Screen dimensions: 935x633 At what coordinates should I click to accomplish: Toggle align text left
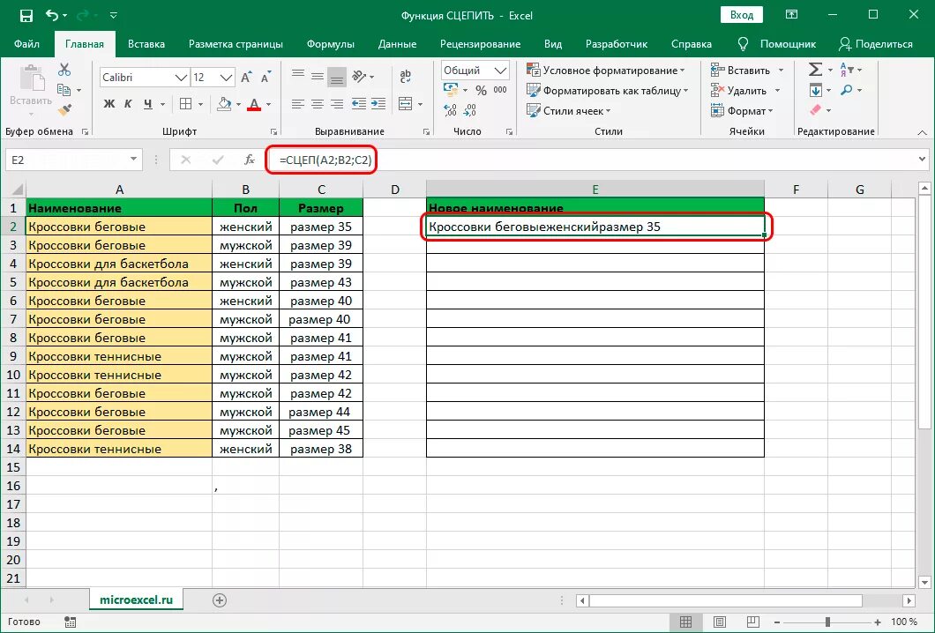pyautogui.click(x=298, y=104)
